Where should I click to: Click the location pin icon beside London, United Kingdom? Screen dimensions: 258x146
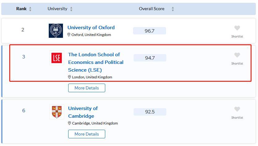[70, 77]
